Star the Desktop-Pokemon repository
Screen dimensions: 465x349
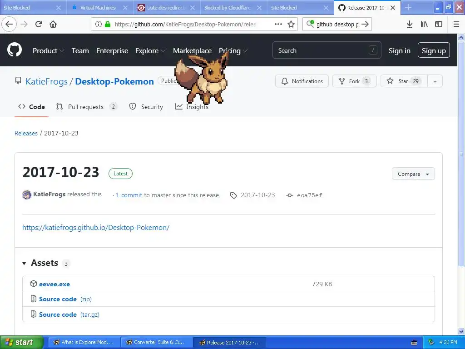click(404, 81)
